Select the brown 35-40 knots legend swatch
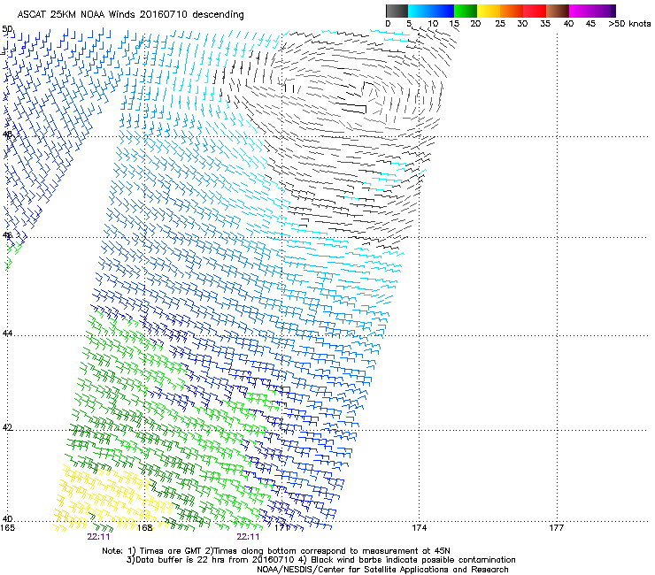This screenshot has width=655, height=575. [558, 11]
